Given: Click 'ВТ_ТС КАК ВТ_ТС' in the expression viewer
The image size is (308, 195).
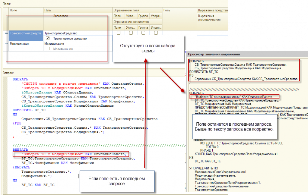Looking at the screenshot, I should click(x=208, y=161).
